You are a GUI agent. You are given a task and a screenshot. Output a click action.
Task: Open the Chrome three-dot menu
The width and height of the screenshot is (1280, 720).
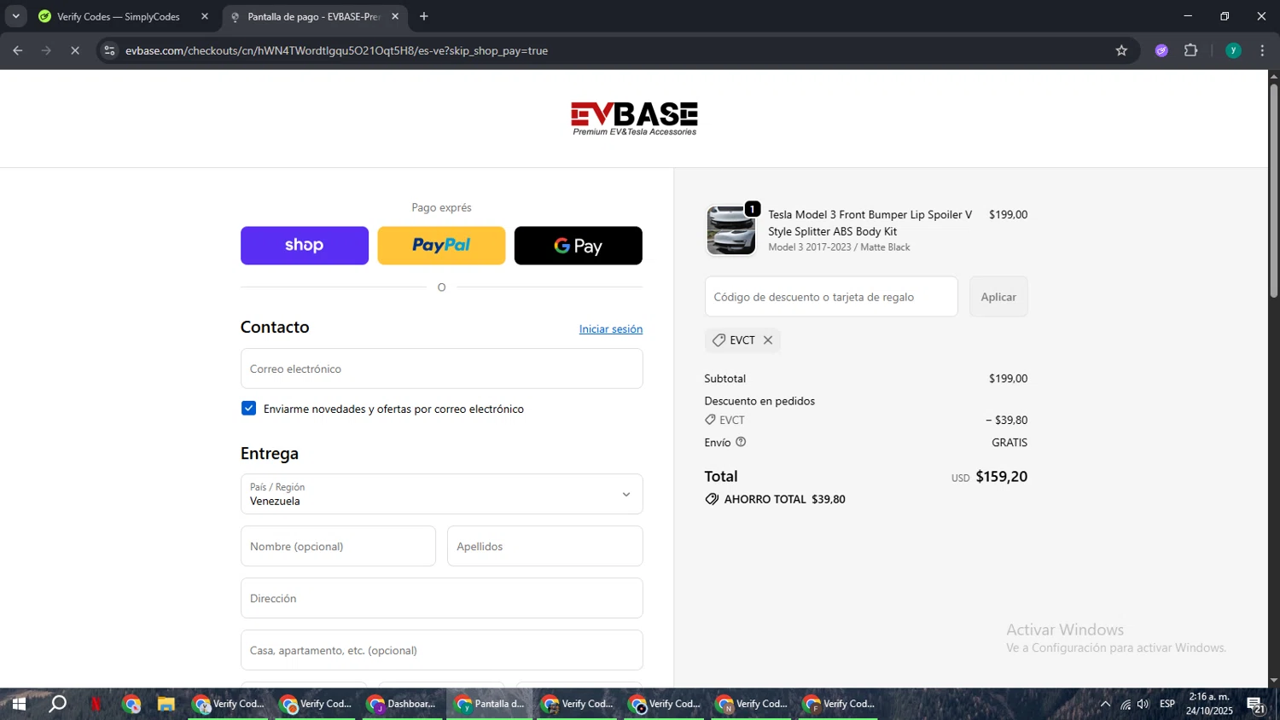click(x=1262, y=50)
